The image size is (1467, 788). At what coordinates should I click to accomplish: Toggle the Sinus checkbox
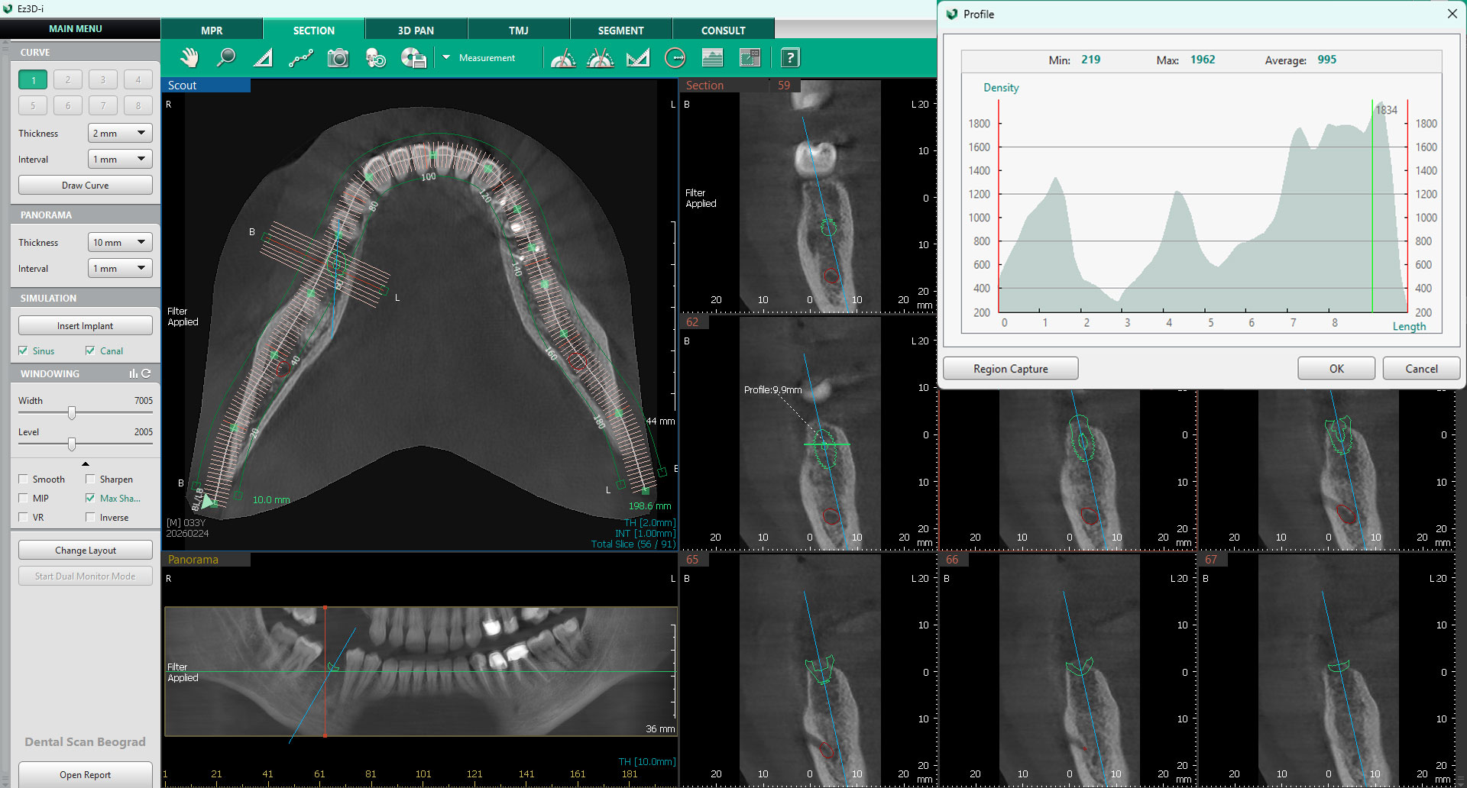click(x=23, y=350)
